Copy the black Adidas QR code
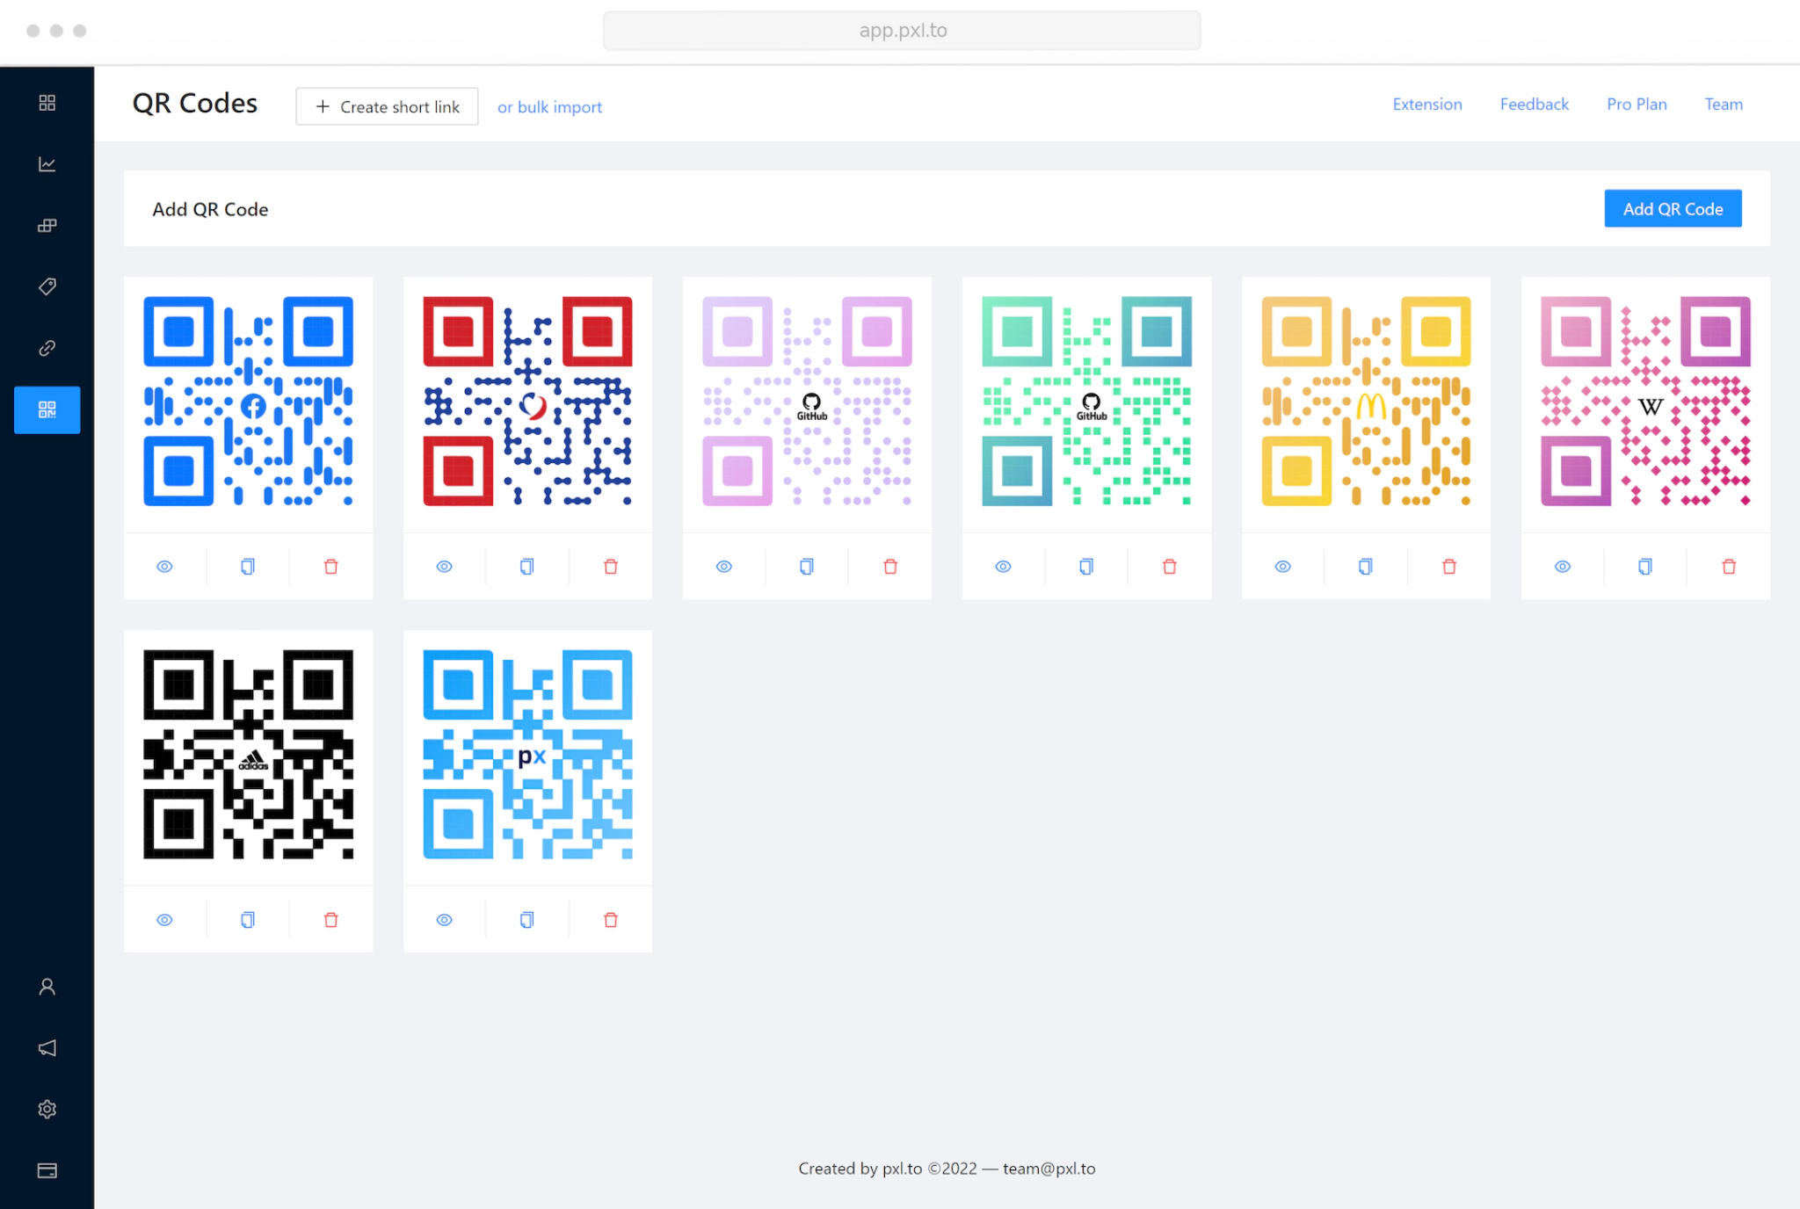 pos(248,920)
